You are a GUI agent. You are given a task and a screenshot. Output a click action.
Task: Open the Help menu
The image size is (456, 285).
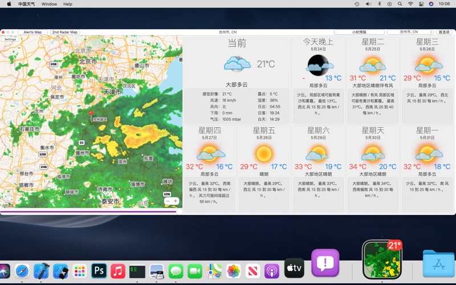pos(68,4)
